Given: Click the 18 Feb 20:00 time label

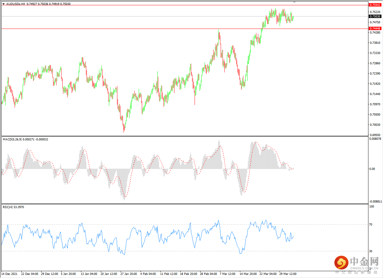Looking at the screenshot, I should (189, 274).
